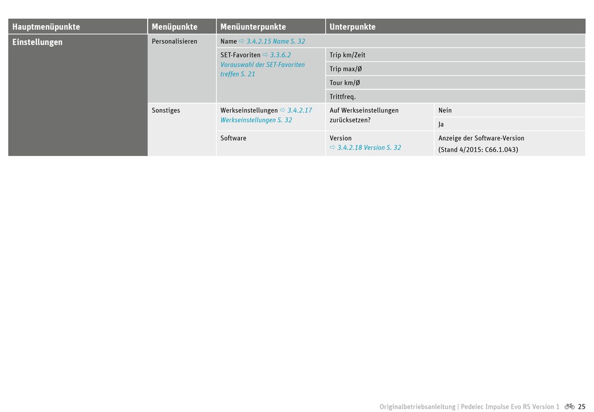
Task: Select the Ja option cell
Action: tap(441, 124)
